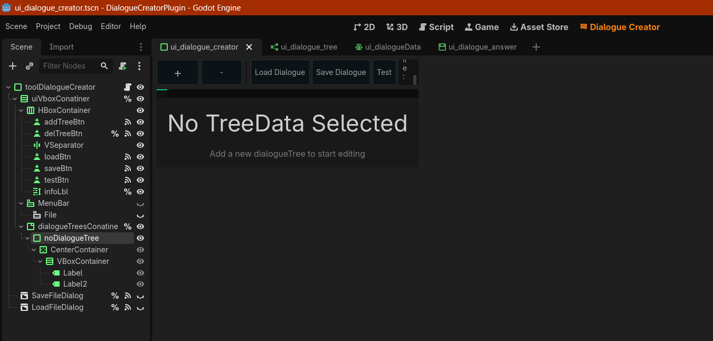This screenshot has height=341, width=713.
Task: Open Scene dock three-dot options menu
Action: pos(140,47)
